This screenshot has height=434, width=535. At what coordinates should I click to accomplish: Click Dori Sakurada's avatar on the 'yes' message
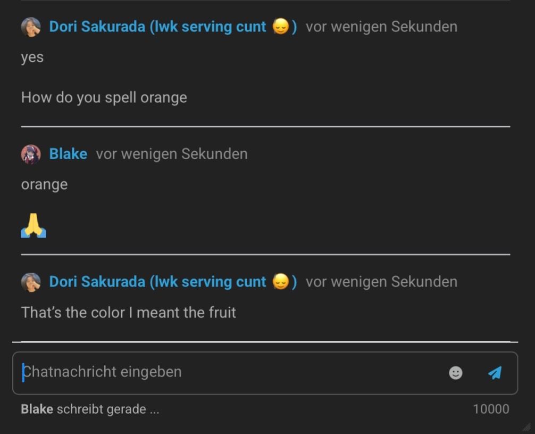tap(31, 27)
